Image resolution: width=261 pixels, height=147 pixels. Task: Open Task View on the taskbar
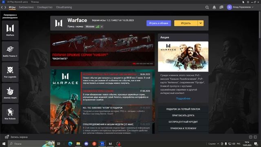pos(59,144)
